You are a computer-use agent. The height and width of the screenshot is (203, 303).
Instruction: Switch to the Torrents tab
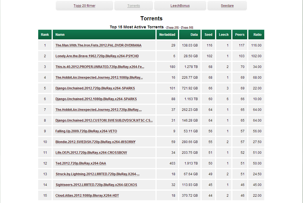[x=134, y=6]
